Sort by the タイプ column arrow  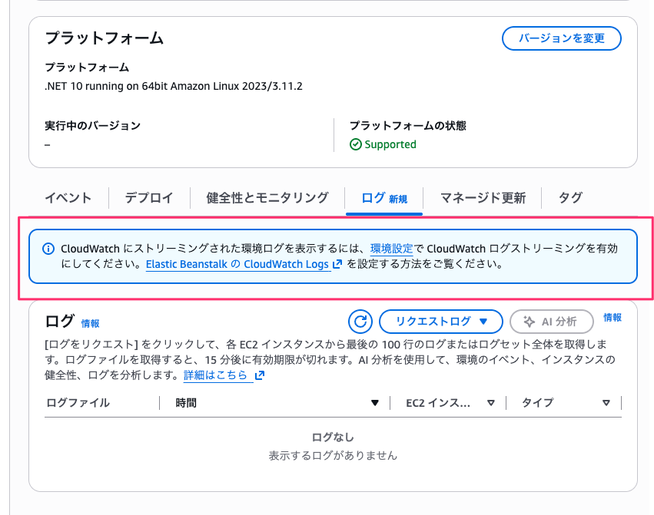point(606,403)
